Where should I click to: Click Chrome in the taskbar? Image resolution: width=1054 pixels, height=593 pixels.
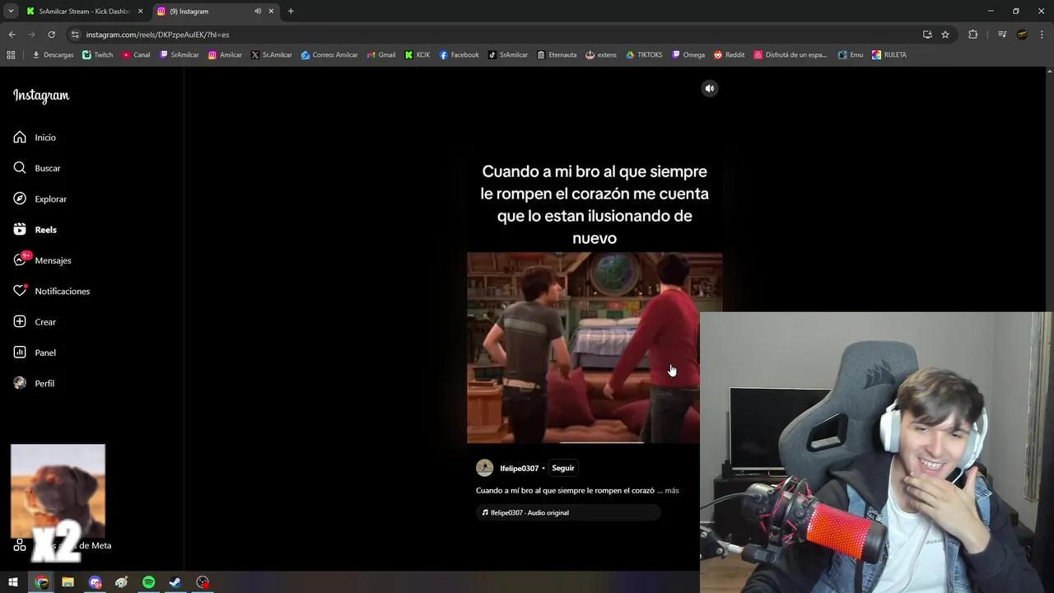(41, 582)
